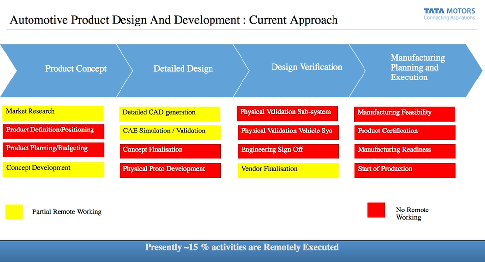485x262 pixels.
Task: Click Manufacturing Planning and Execution arrow
Action: pos(418,68)
